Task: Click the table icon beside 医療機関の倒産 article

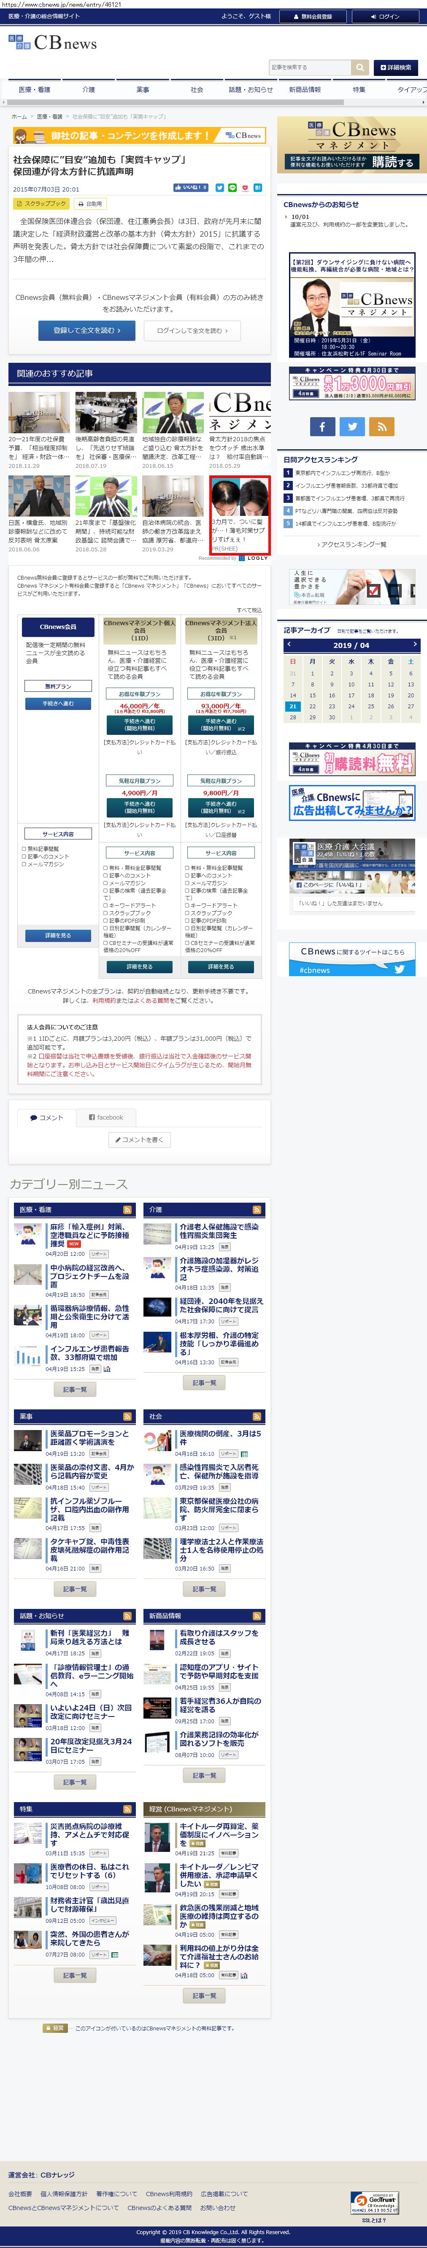Action: tap(244, 1454)
